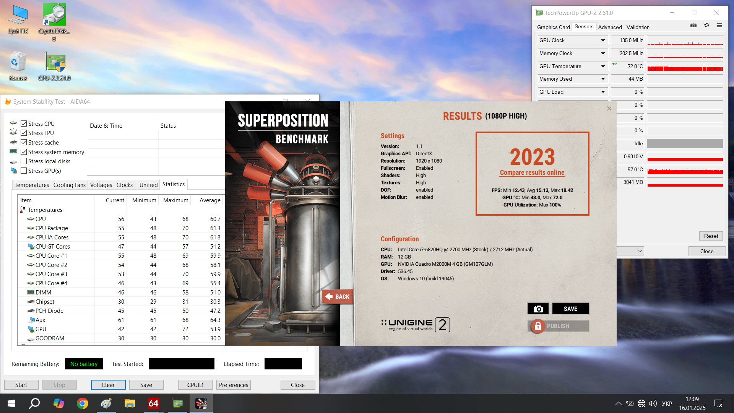Image resolution: width=734 pixels, height=413 pixels.
Task: Uncheck Stress cache checkbox
Action: pos(24,142)
